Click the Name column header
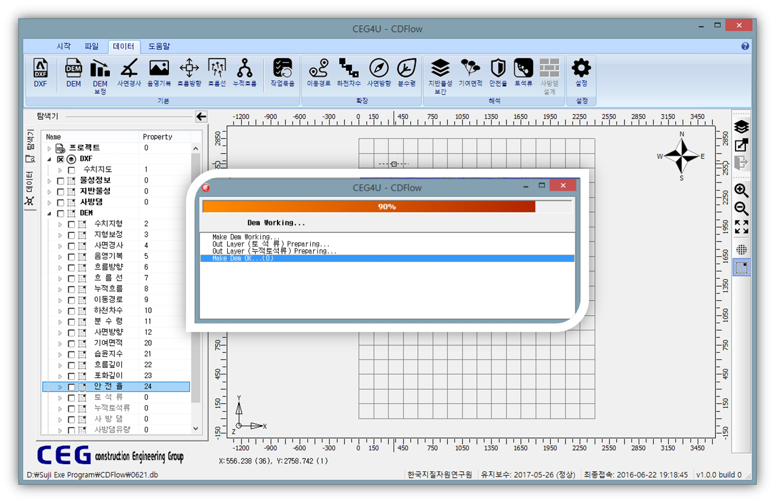 tap(92, 137)
